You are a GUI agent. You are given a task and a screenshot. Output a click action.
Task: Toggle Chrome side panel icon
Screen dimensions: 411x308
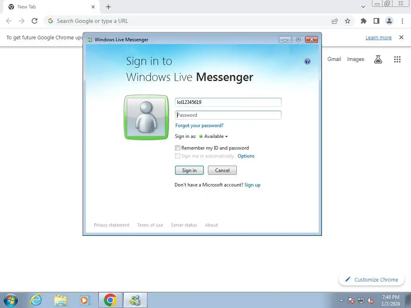pos(376,21)
